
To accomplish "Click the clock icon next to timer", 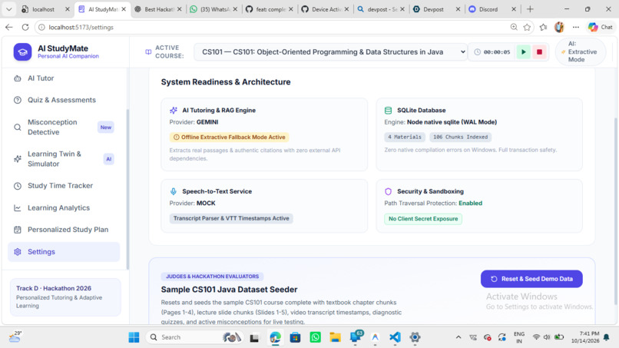I will click(477, 51).
